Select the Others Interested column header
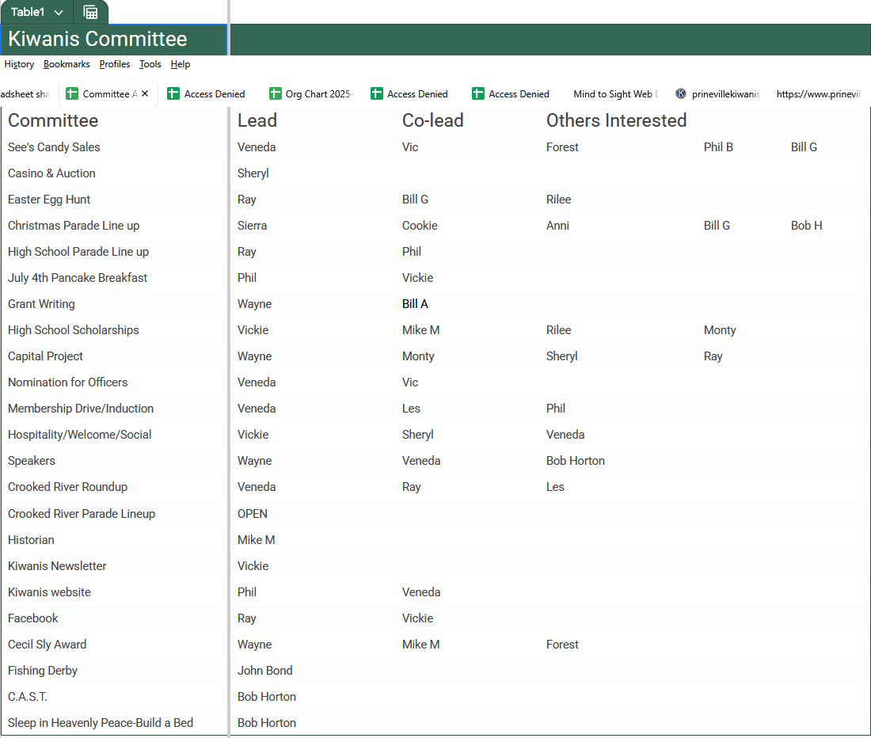The width and height of the screenshot is (871, 738). [616, 120]
